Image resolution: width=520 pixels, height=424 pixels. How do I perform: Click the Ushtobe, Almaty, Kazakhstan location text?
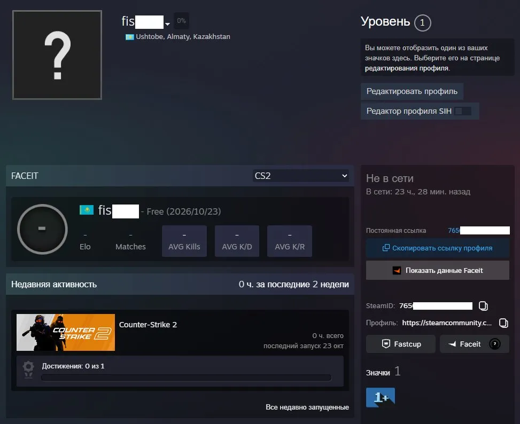click(183, 37)
